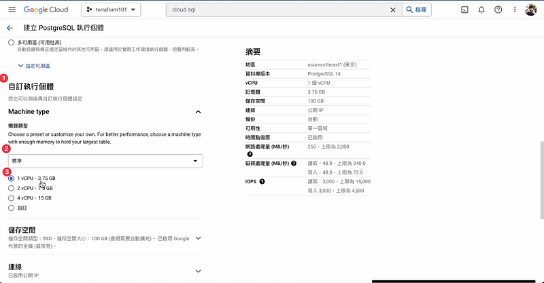The height and width of the screenshot is (283, 544).
Task: Clear the search box with X icon
Action: click(393, 10)
